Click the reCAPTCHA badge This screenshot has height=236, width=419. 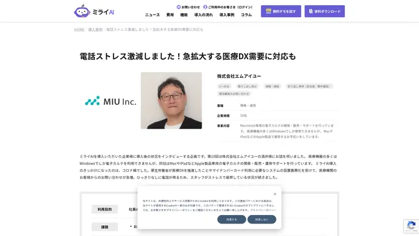pos(411,226)
